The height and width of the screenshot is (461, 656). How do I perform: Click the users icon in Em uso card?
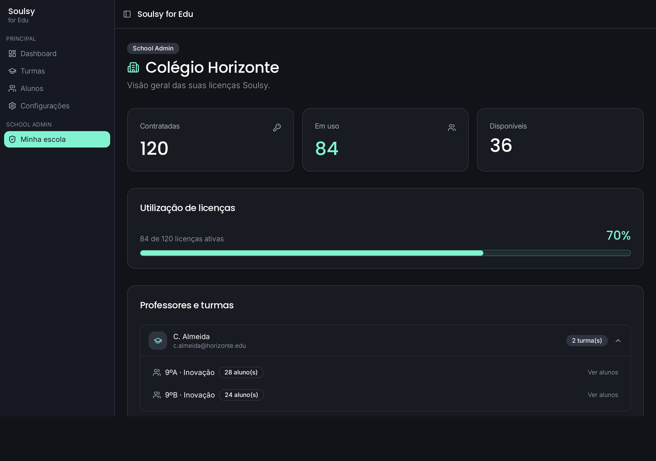(x=452, y=127)
